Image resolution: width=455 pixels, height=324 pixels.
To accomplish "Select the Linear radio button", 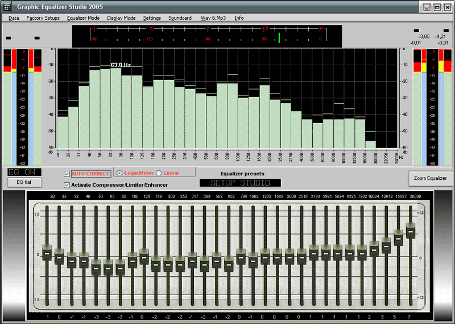I will tap(159, 172).
